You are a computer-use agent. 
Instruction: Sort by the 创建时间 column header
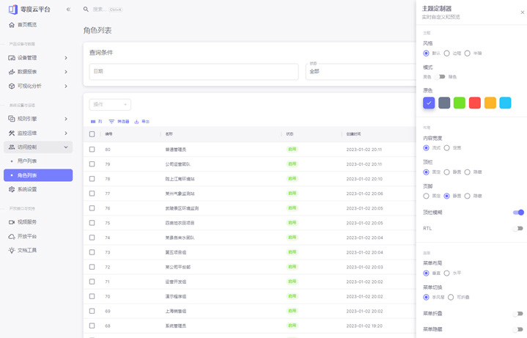353,134
